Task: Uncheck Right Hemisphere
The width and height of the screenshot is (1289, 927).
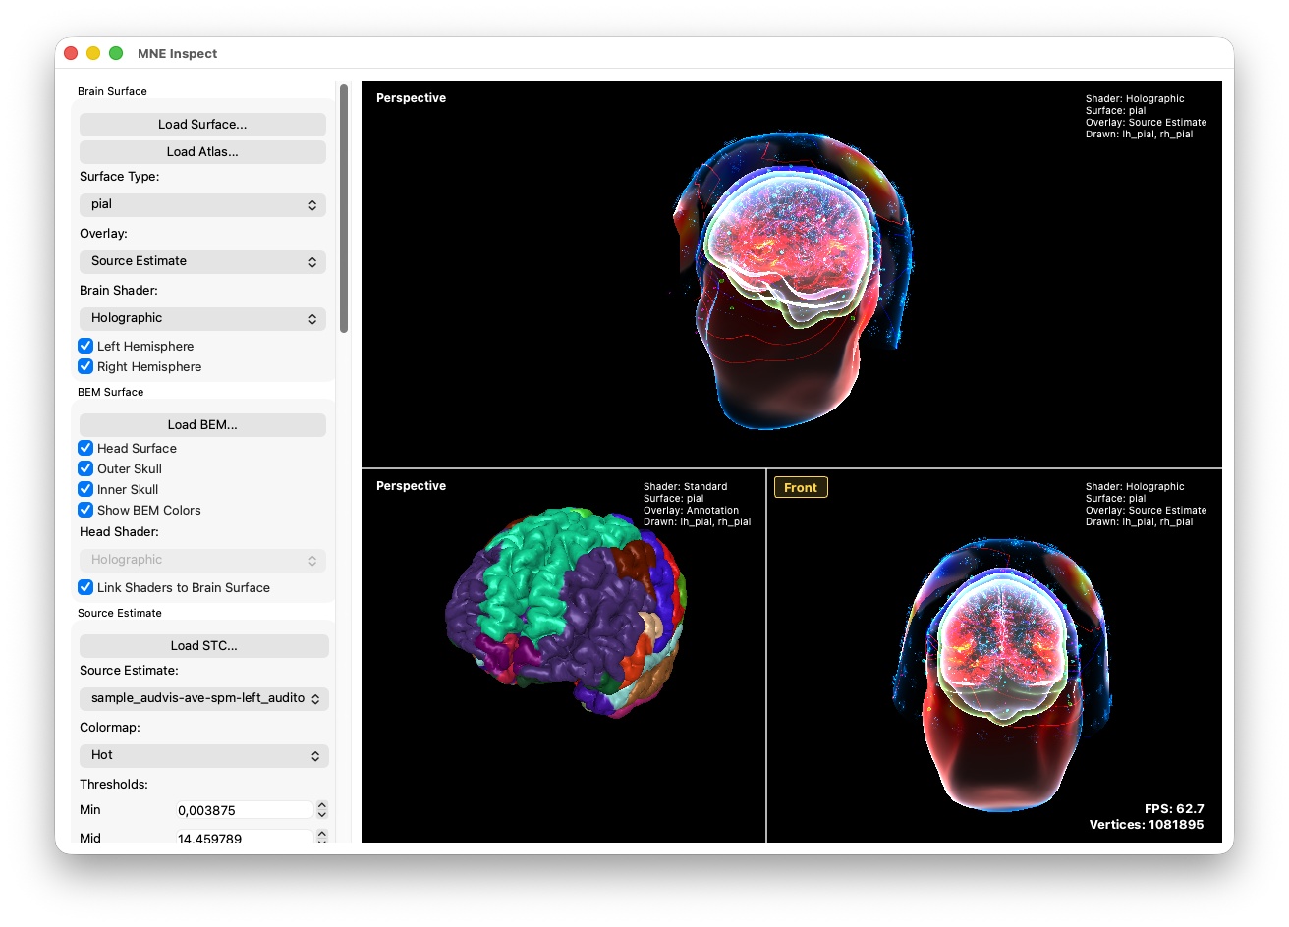Action: click(x=85, y=366)
